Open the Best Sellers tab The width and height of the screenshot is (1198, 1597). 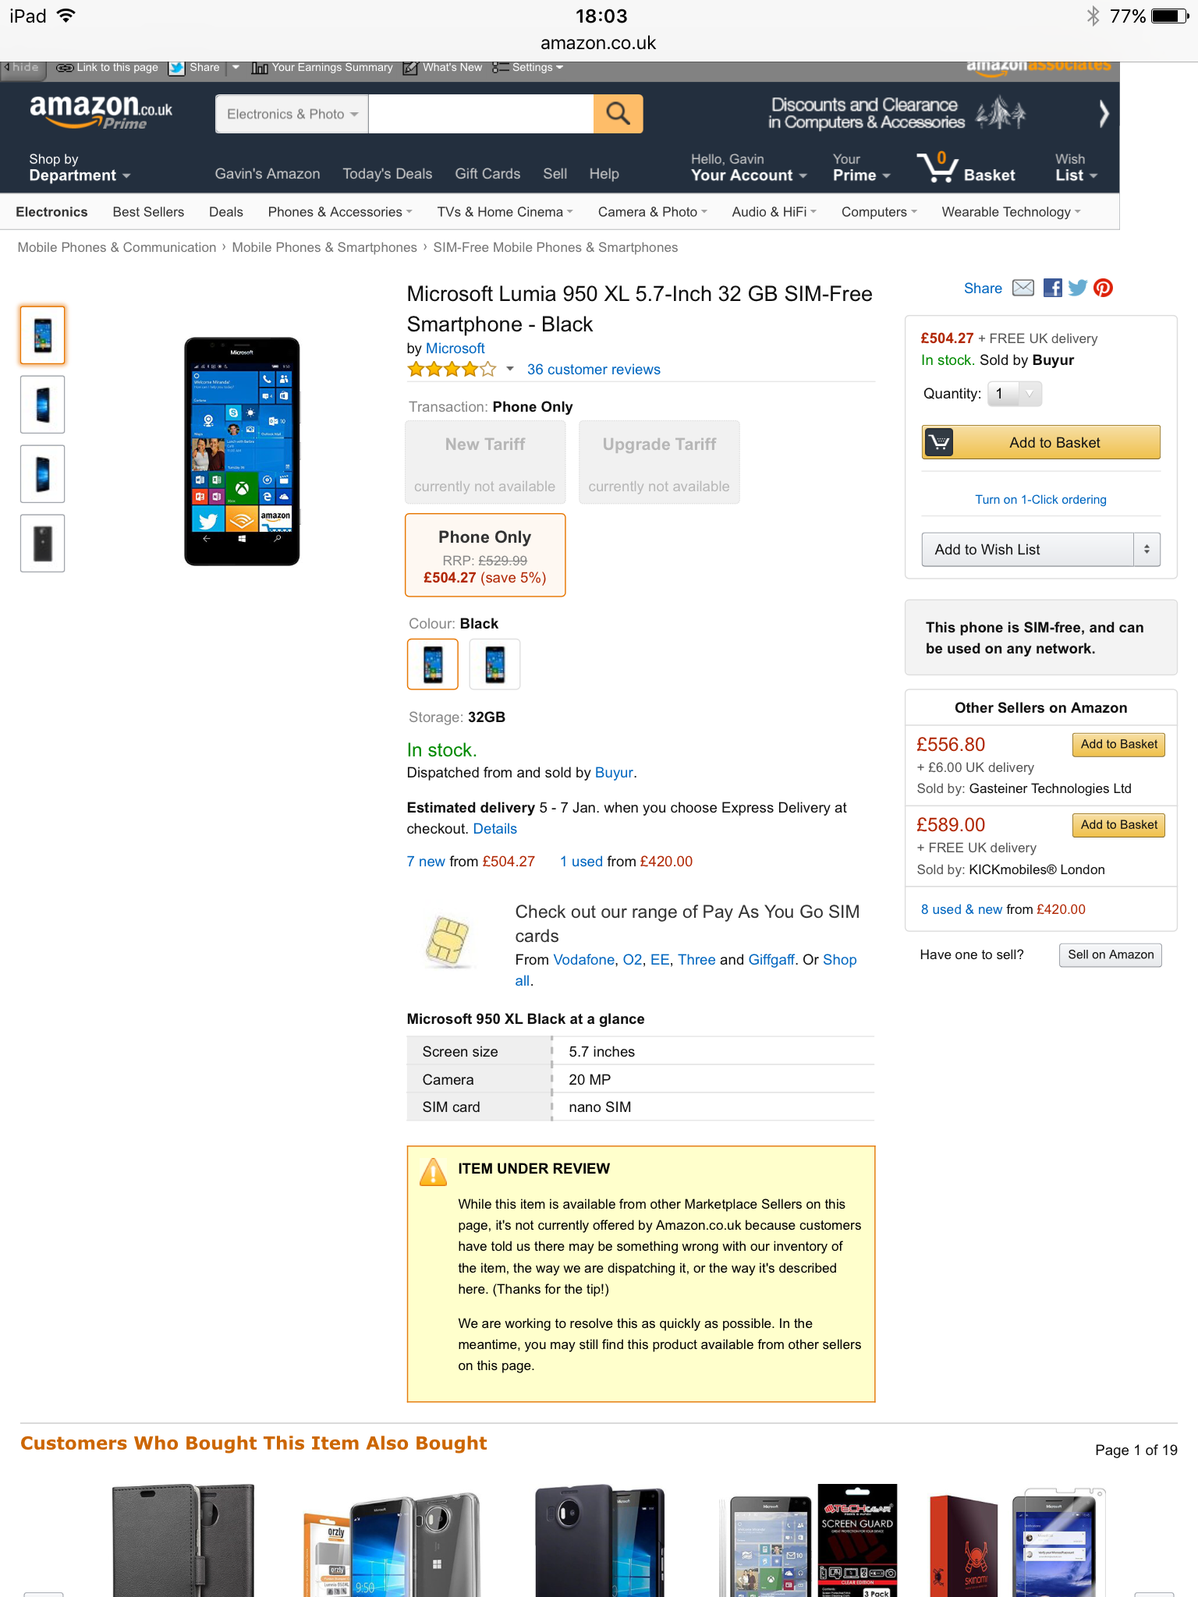pos(148,212)
